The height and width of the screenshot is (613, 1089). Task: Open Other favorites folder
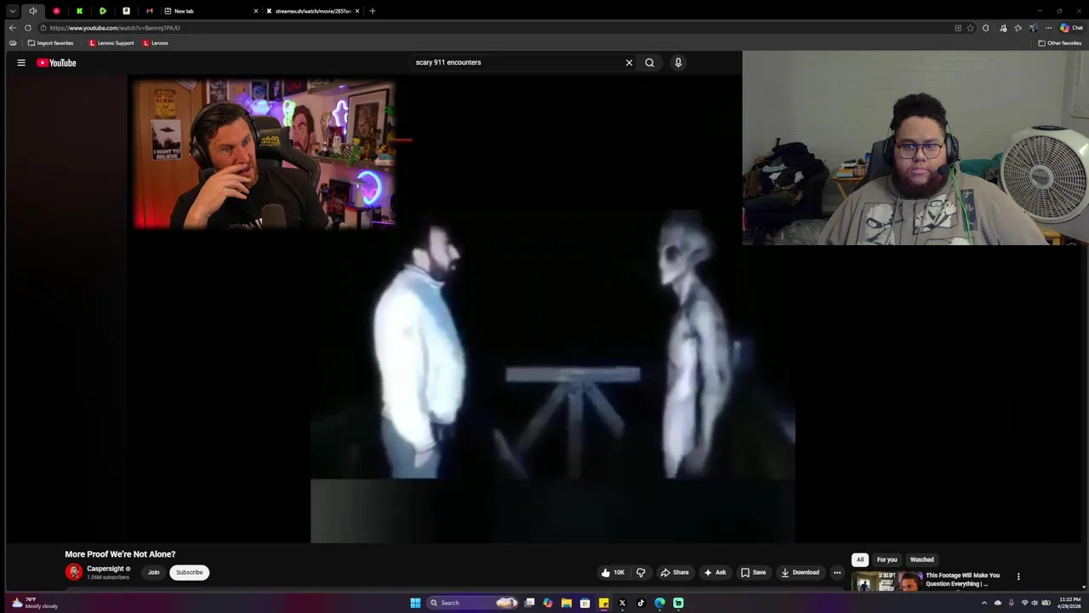(1060, 43)
